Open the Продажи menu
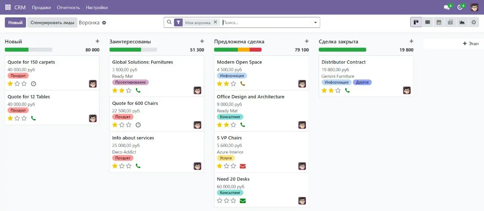Viewport: 484px width, 211px height. (41, 7)
